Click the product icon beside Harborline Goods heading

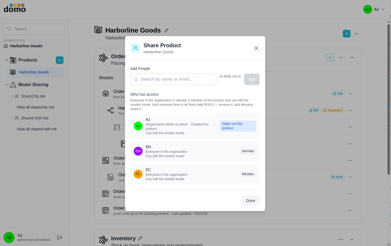pos(98,30)
